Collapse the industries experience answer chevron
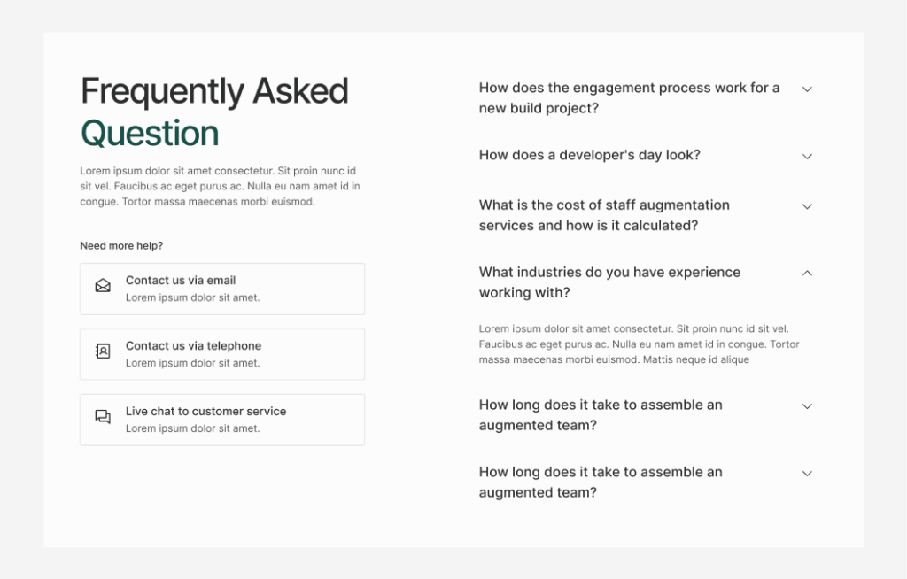 [807, 274]
